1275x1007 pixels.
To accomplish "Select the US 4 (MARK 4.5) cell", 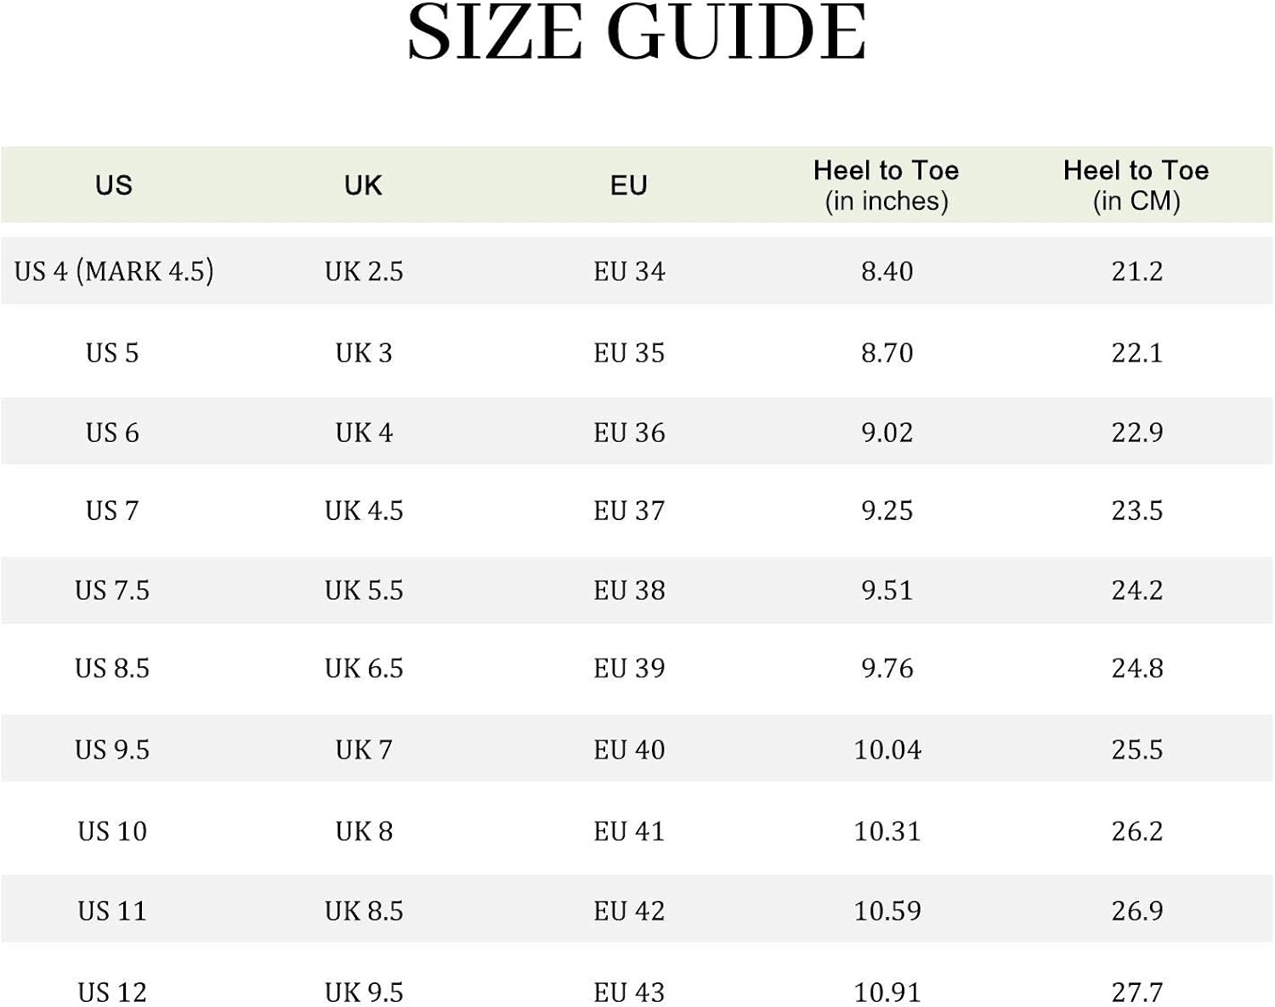I will [114, 271].
